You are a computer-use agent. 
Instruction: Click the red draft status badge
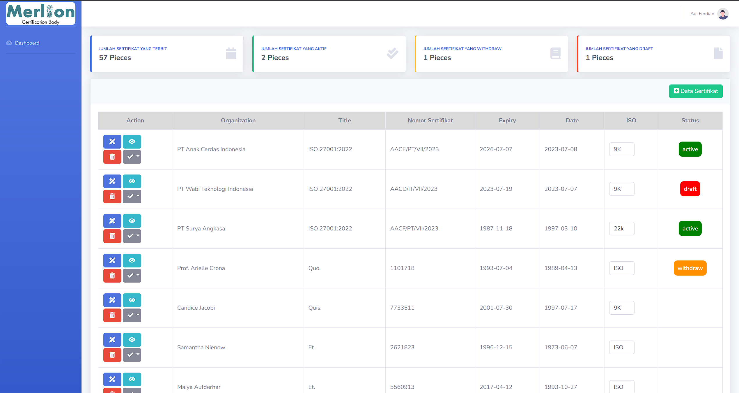[x=690, y=189]
